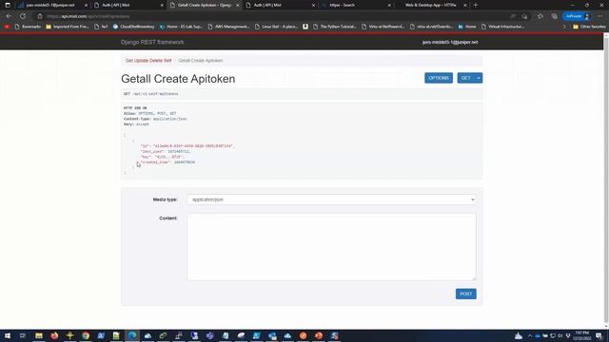Switch to the first Auth | API | Mist tab
The image size is (609, 342).
point(128,5)
